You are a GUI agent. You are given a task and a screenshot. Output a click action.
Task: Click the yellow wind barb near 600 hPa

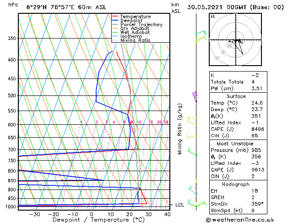tap(192, 118)
